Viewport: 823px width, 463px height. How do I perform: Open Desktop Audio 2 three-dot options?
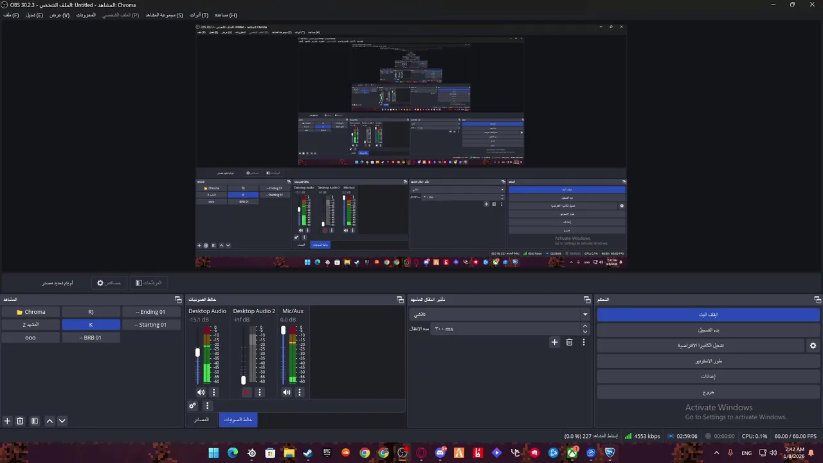pos(260,392)
